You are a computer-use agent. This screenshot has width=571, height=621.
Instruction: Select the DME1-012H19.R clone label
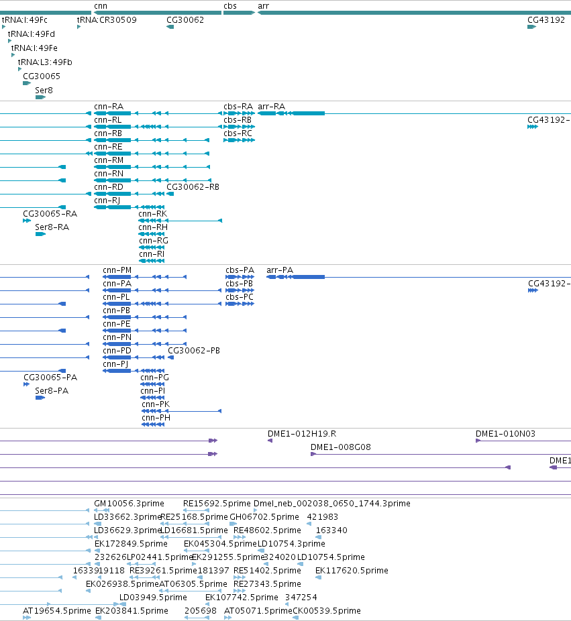tap(302, 434)
